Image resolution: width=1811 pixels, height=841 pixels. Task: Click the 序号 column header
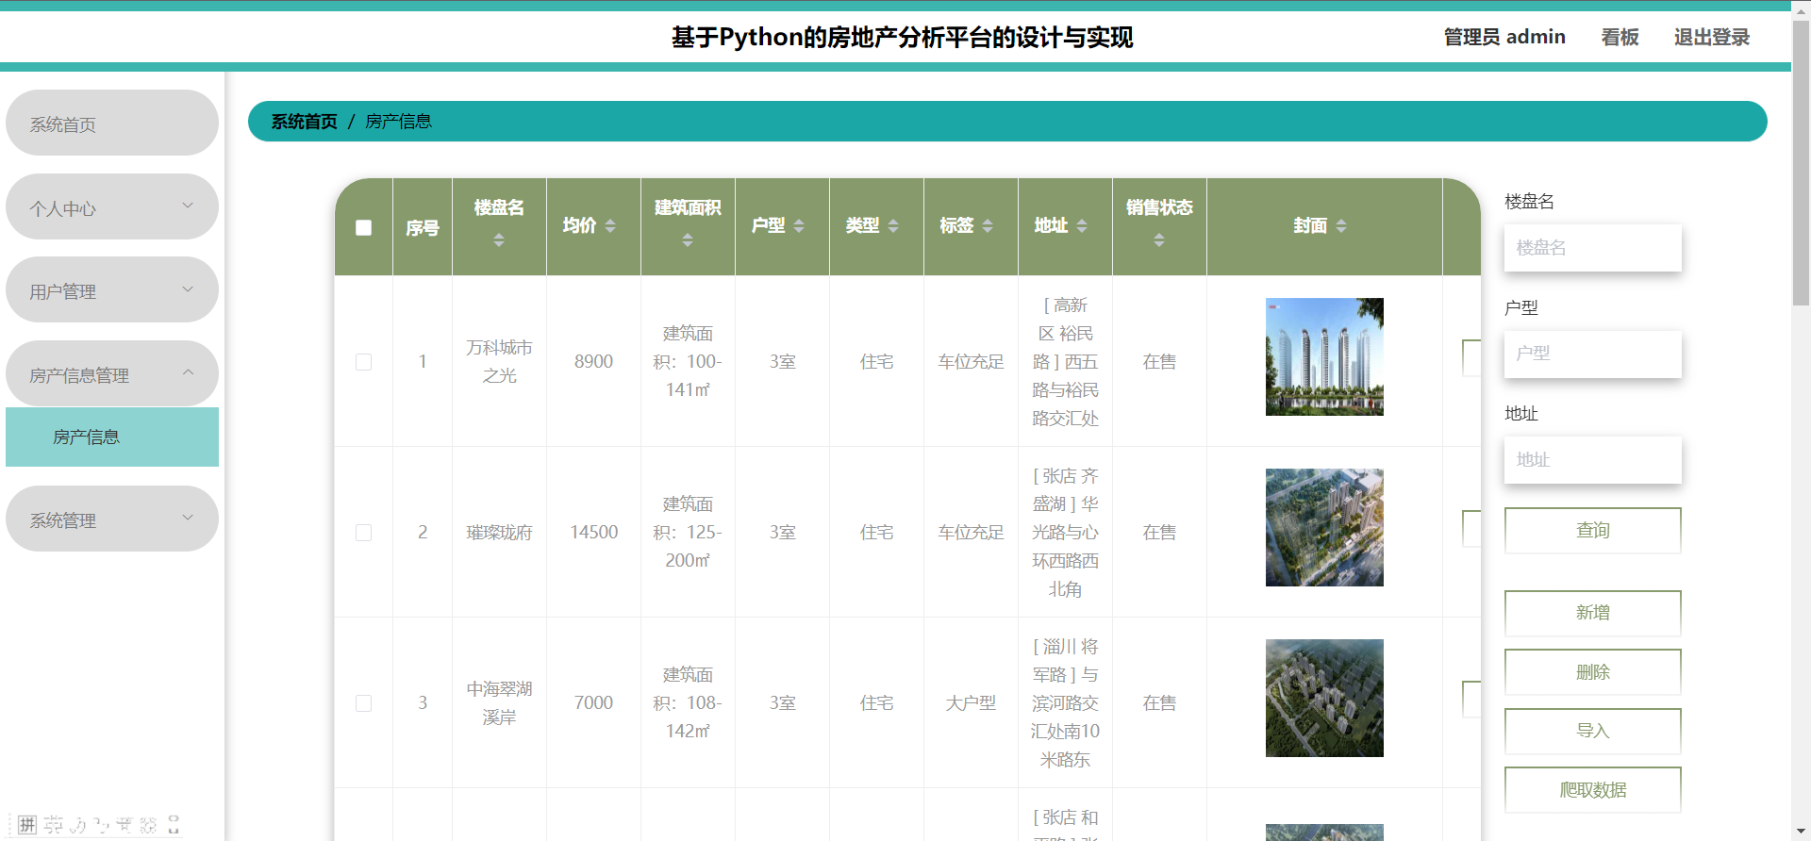click(x=423, y=227)
